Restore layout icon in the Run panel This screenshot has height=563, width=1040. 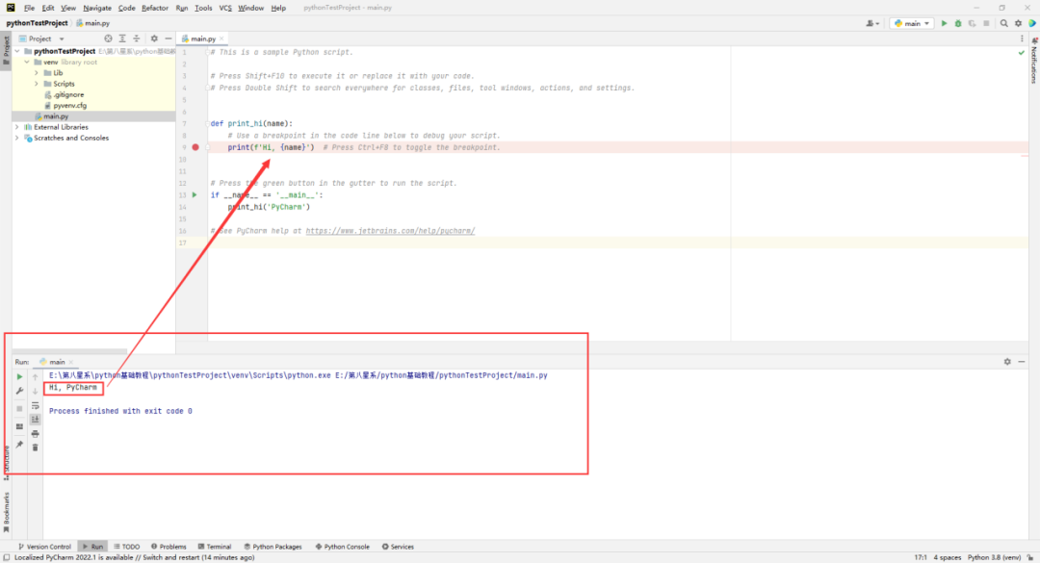tap(19, 426)
